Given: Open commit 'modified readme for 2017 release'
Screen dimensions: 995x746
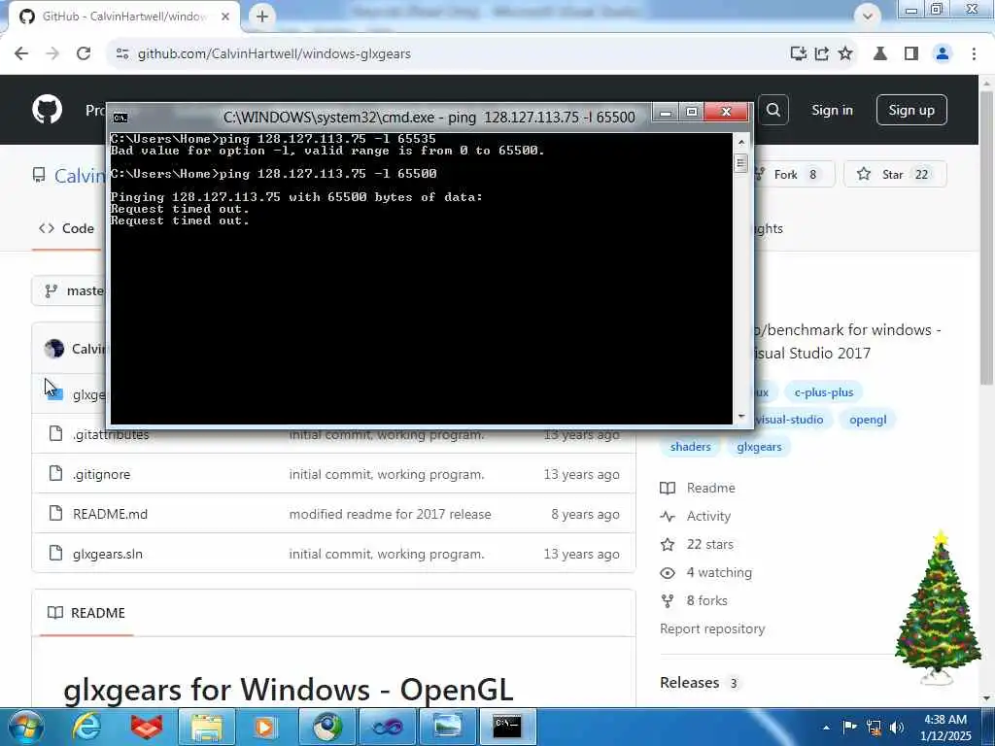Looking at the screenshot, I should coord(390,515).
